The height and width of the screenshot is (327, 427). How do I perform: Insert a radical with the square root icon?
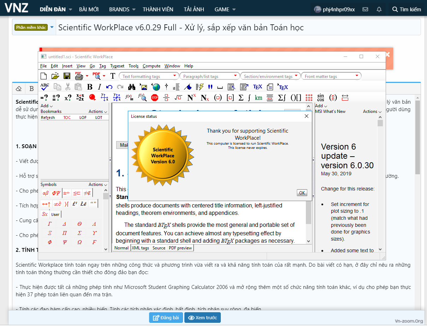[x=178, y=98]
